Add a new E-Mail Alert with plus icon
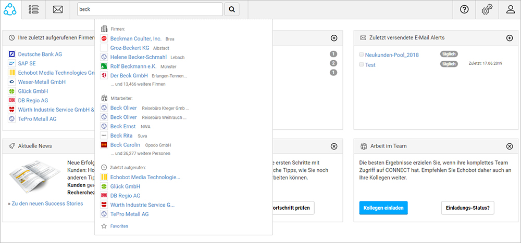The height and width of the screenshot is (243, 521). tap(510, 38)
